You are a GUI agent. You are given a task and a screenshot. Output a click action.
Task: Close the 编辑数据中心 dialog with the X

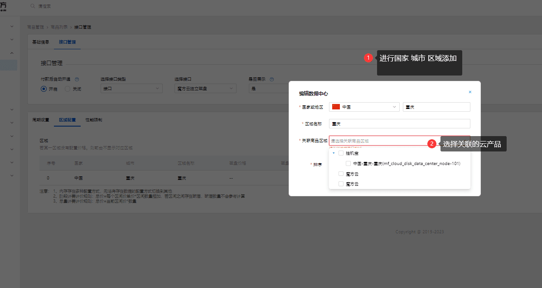470,92
